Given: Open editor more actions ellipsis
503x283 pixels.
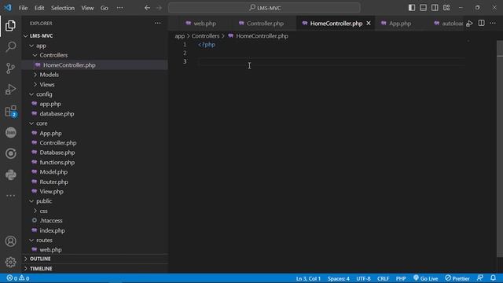Looking at the screenshot, I should (x=493, y=23).
